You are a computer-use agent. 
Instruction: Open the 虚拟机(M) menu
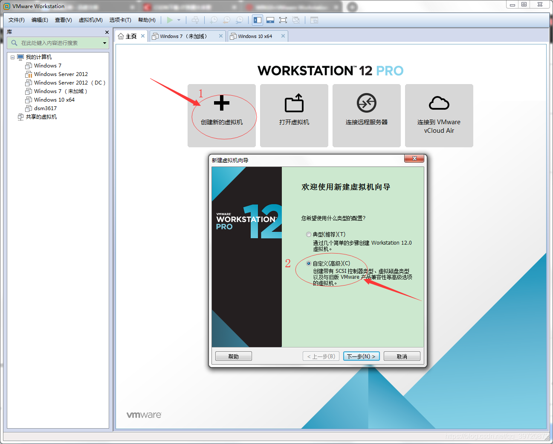[x=91, y=20]
